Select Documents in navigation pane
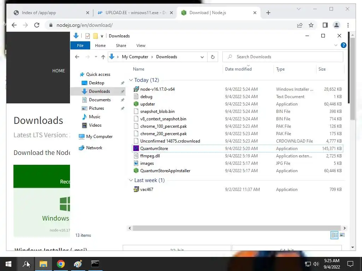This screenshot has height=271, width=362. point(100,100)
